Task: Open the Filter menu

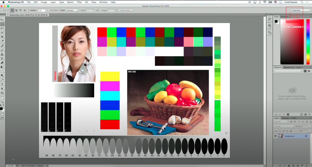Action: (x=79, y=2)
